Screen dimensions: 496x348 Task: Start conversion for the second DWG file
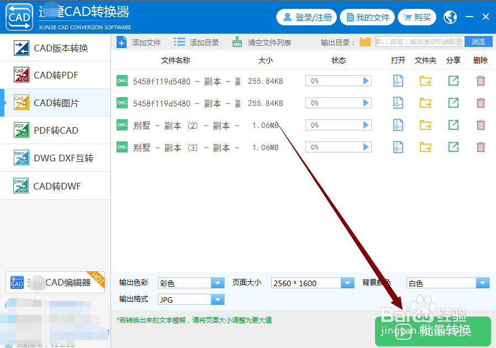tap(366, 103)
